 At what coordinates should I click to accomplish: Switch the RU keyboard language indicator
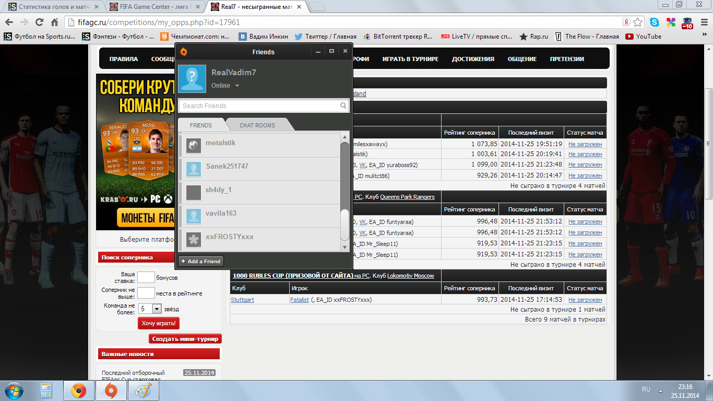(x=646, y=390)
